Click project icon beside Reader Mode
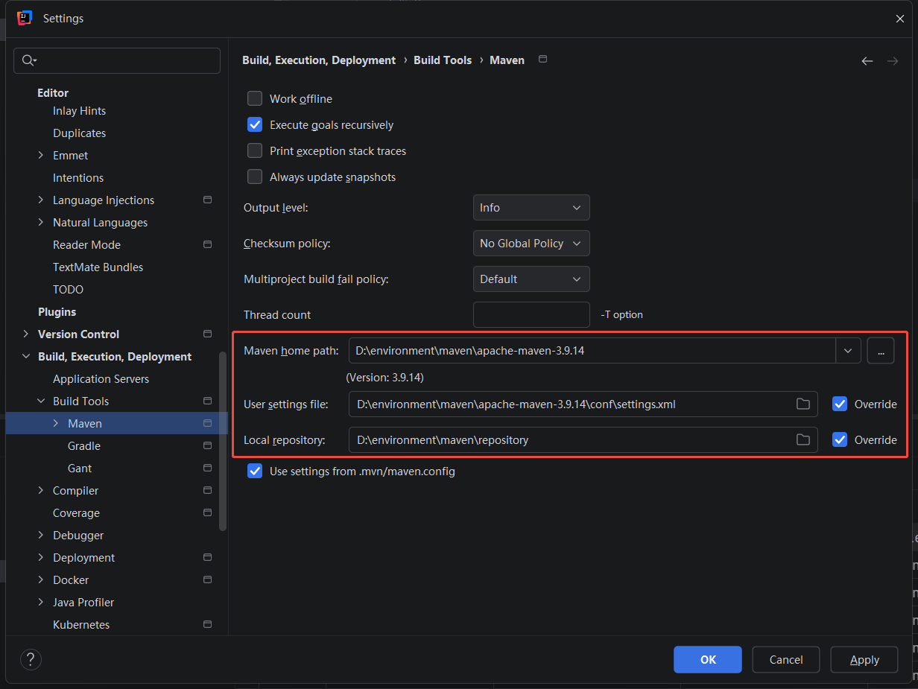918x689 pixels. click(208, 244)
